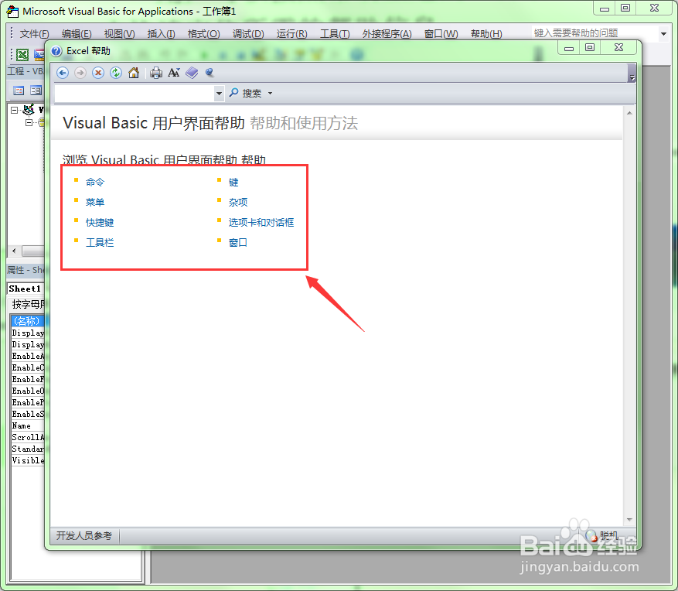Open the 视图(V) menu
This screenshot has width=678, height=591.
pyautogui.click(x=119, y=34)
